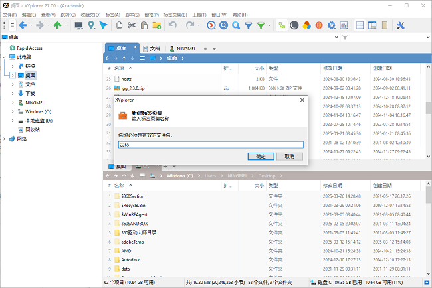Image resolution: width=432 pixels, height=288 pixels.
Task: Open 文件(F) menu
Action: pyautogui.click(x=10, y=15)
